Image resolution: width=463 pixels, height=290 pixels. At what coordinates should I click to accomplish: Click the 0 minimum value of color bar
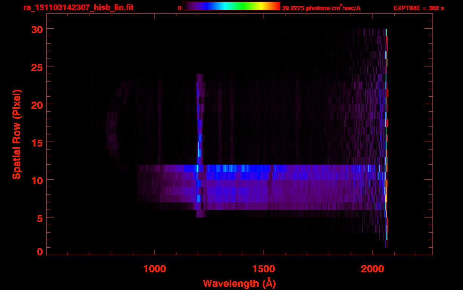(x=179, y=8)
